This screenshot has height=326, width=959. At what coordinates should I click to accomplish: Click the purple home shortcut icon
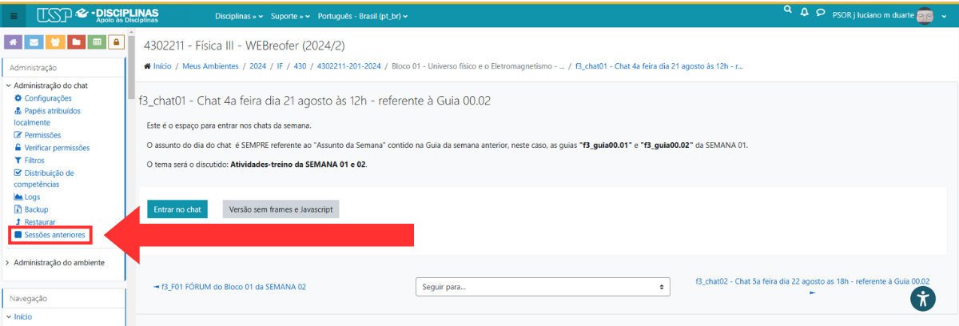click(14, 42)
